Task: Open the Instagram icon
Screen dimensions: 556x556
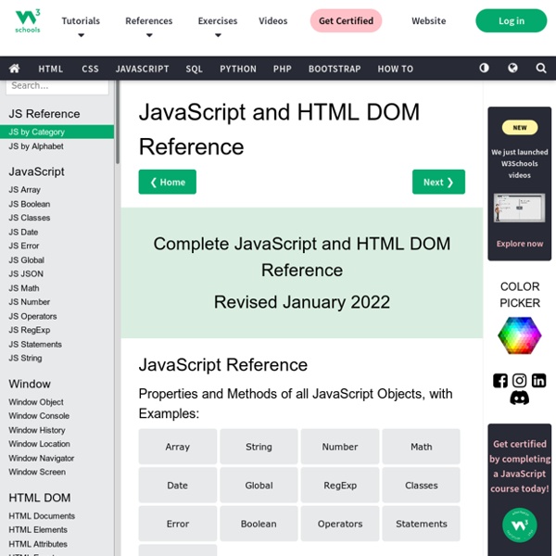Action: [x=519, y=381]
